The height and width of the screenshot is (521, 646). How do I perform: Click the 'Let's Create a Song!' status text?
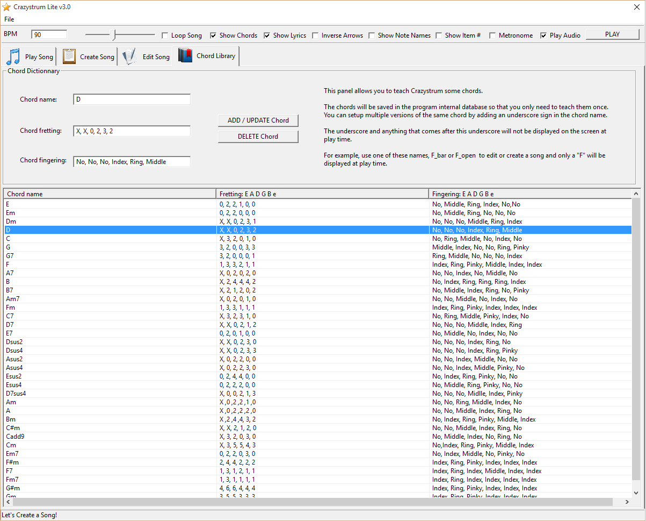pyautogui.click(x=30, y=515)
